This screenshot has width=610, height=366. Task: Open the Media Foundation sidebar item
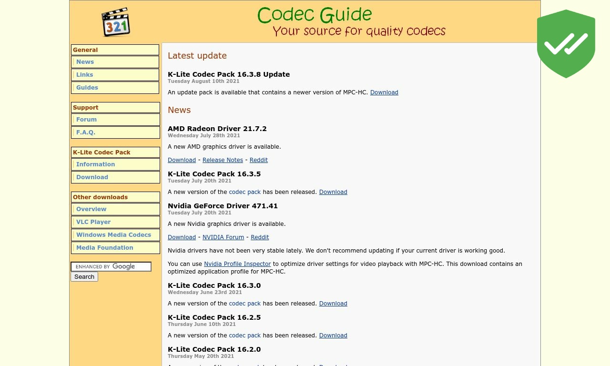[115, 248]
